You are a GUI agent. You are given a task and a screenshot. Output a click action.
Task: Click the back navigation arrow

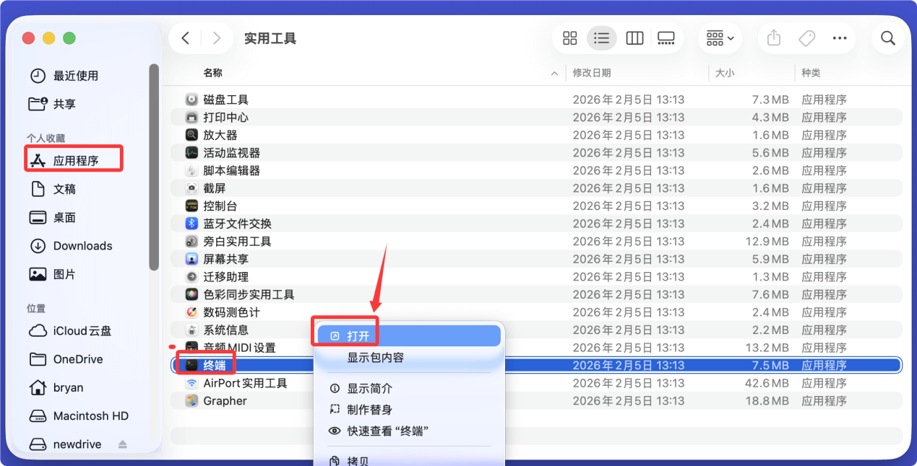tap(185, 38)
